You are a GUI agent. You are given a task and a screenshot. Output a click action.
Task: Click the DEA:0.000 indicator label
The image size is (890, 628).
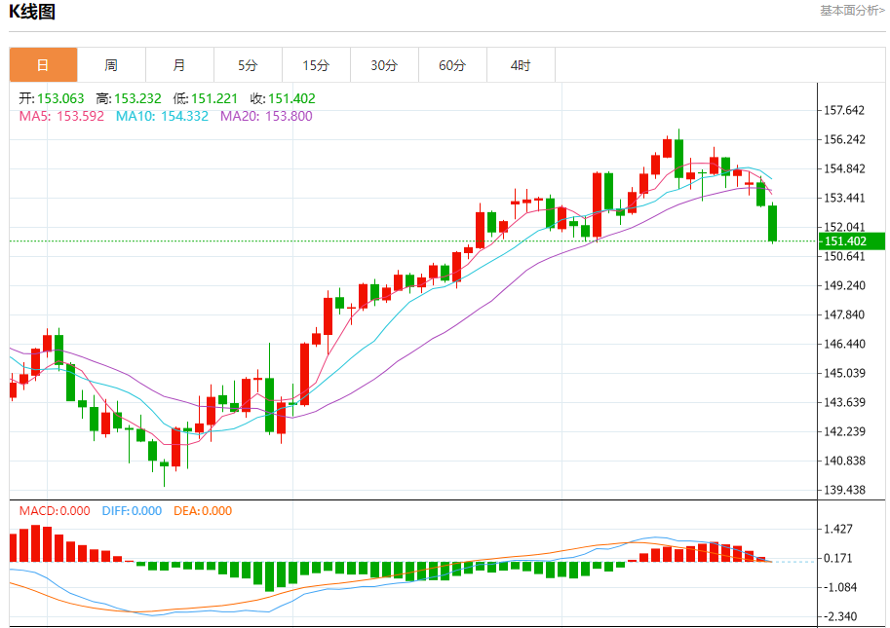[x=203, y=510]
